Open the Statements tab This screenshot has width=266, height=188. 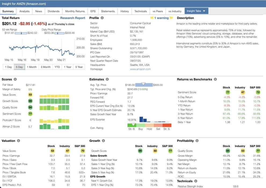pyautogui.click(x=108, y=11)
